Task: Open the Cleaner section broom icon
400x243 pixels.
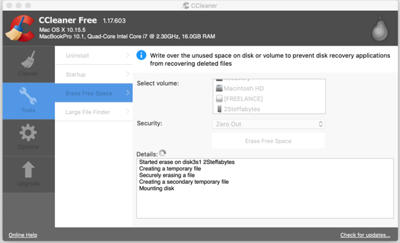Action: (x=28, y=60)
